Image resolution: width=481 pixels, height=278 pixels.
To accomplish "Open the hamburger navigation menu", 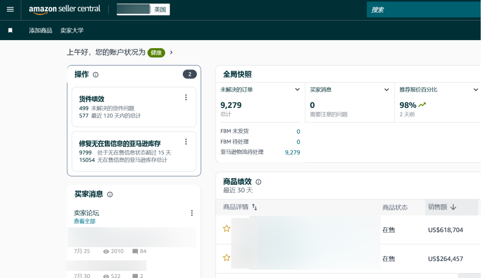I will click(x=10, y=10).
